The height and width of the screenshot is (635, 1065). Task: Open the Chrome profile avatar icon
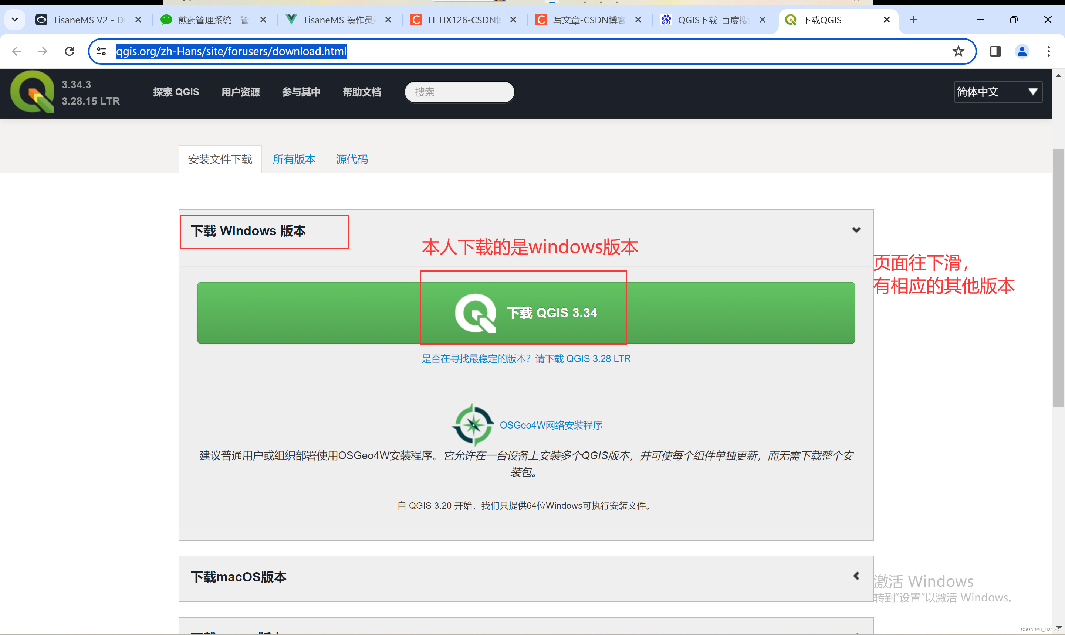(x=1022, y=51)
